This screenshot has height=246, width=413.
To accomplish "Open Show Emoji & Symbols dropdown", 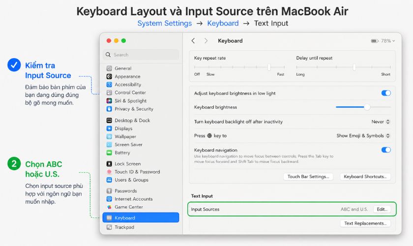I will pos(363,136).
